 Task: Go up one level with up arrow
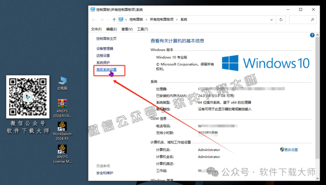114,20
